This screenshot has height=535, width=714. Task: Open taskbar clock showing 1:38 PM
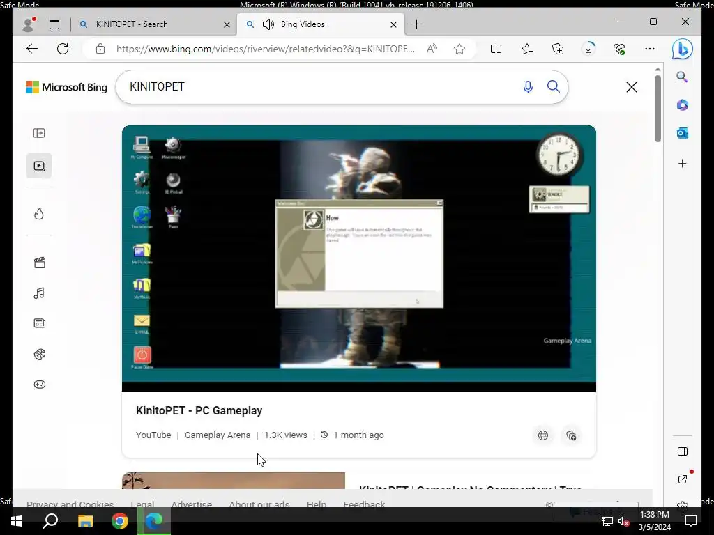click(x=654, y=521)
